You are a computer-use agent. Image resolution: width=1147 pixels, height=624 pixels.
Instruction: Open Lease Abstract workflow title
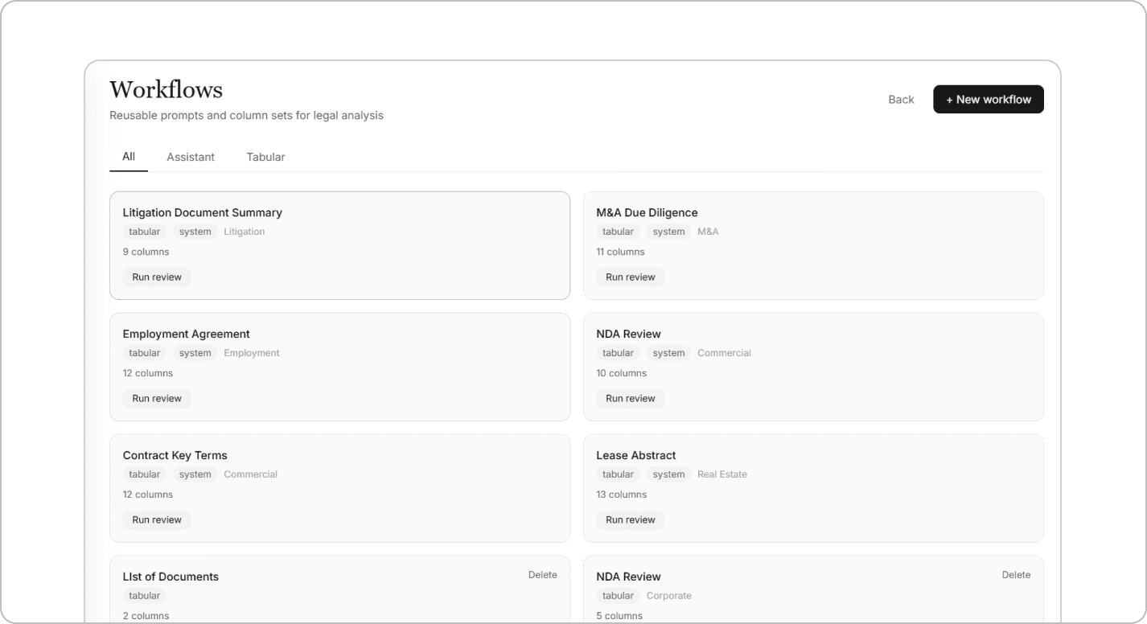[x=636, y=456]
